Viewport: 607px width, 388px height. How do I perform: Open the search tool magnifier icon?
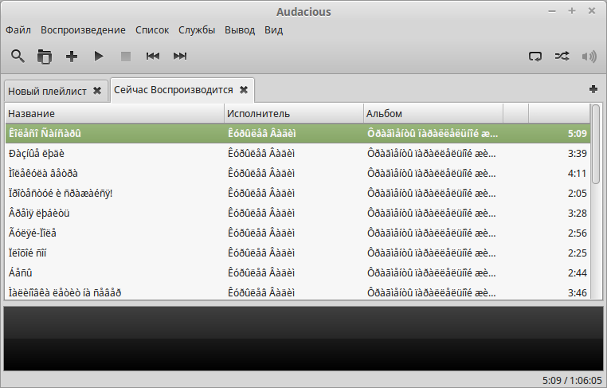point(18,57)
